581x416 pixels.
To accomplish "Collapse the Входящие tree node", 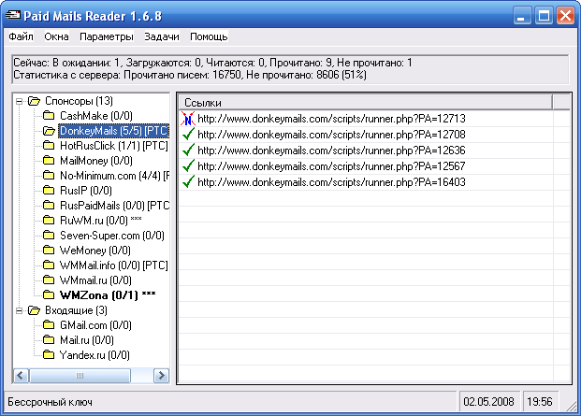I will coord(20,310).
